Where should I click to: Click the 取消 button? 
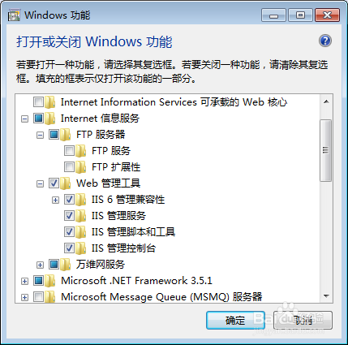303,321
